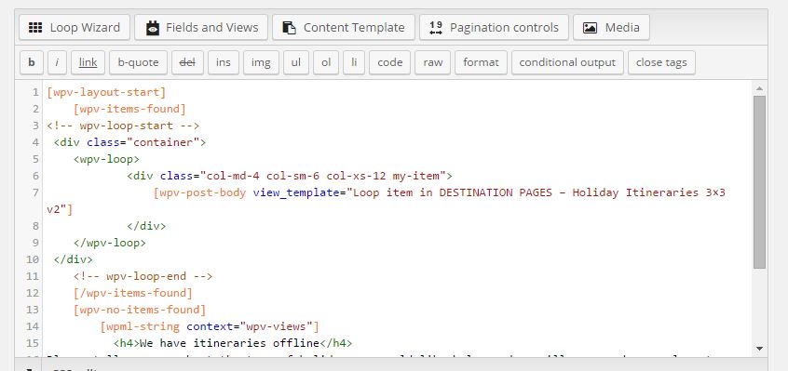The width and height of the screenshot is (788, 371).
Task: Click the div class="container" line
Action: click(129, 142)
